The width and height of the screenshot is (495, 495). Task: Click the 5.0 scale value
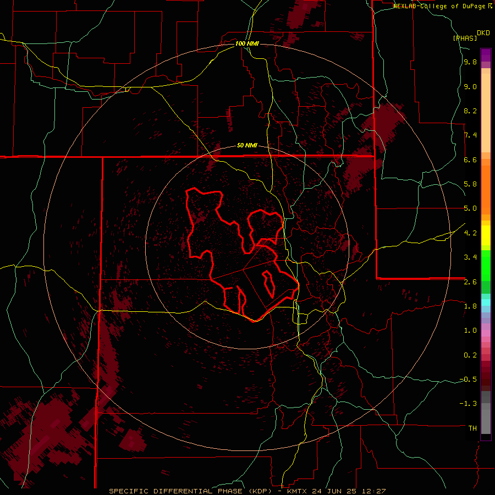470,208
